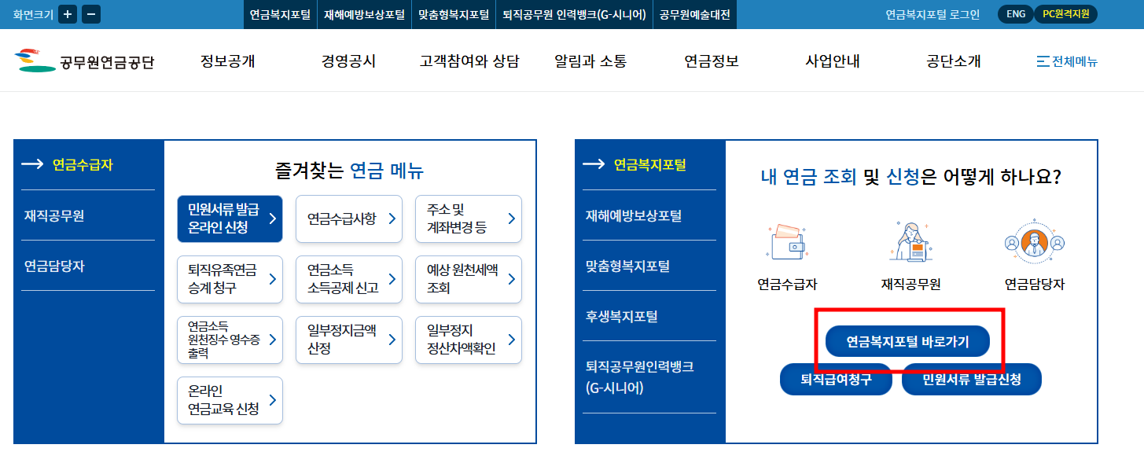Select 연금복지포털 top bar tab
This screenshot has width=1144, height=474.
click(x=280, y=14)
